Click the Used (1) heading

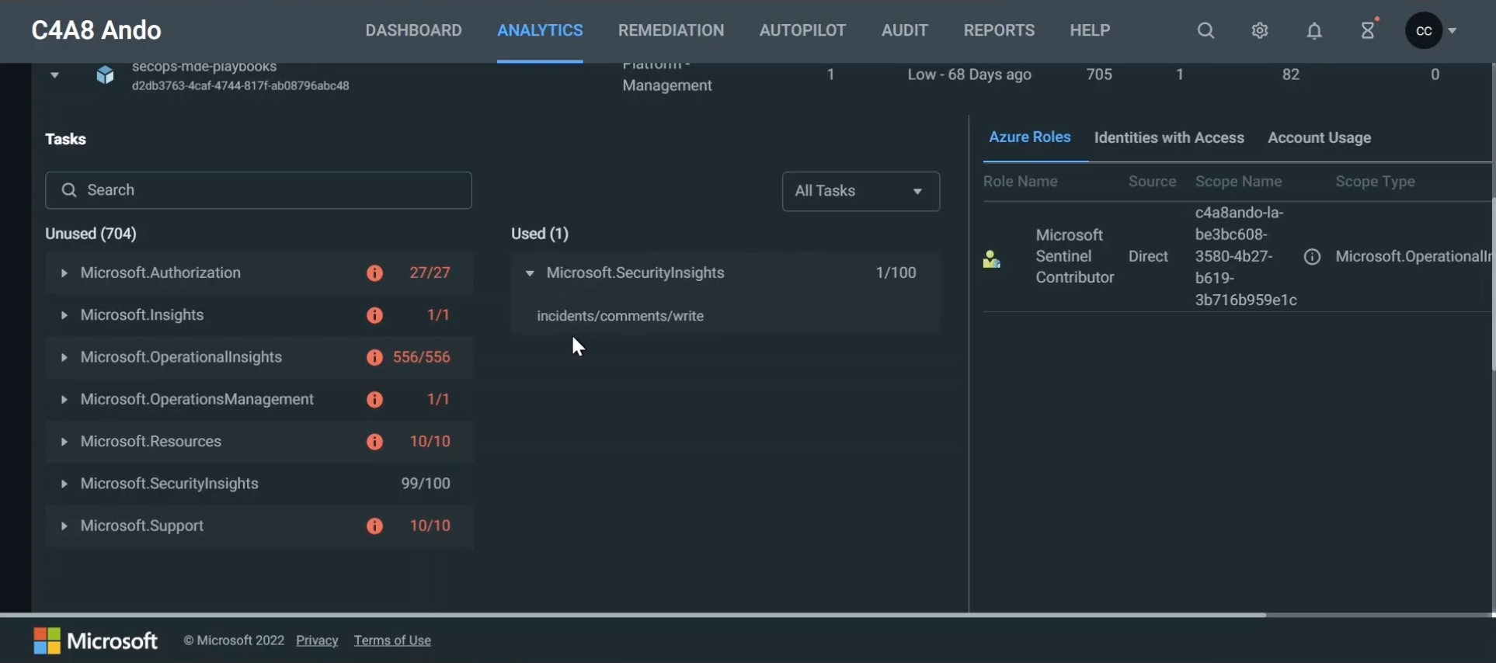(x=540, y=234)
